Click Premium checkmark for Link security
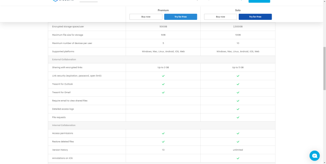Screen dimensions: 326x164 click(163, 76)
